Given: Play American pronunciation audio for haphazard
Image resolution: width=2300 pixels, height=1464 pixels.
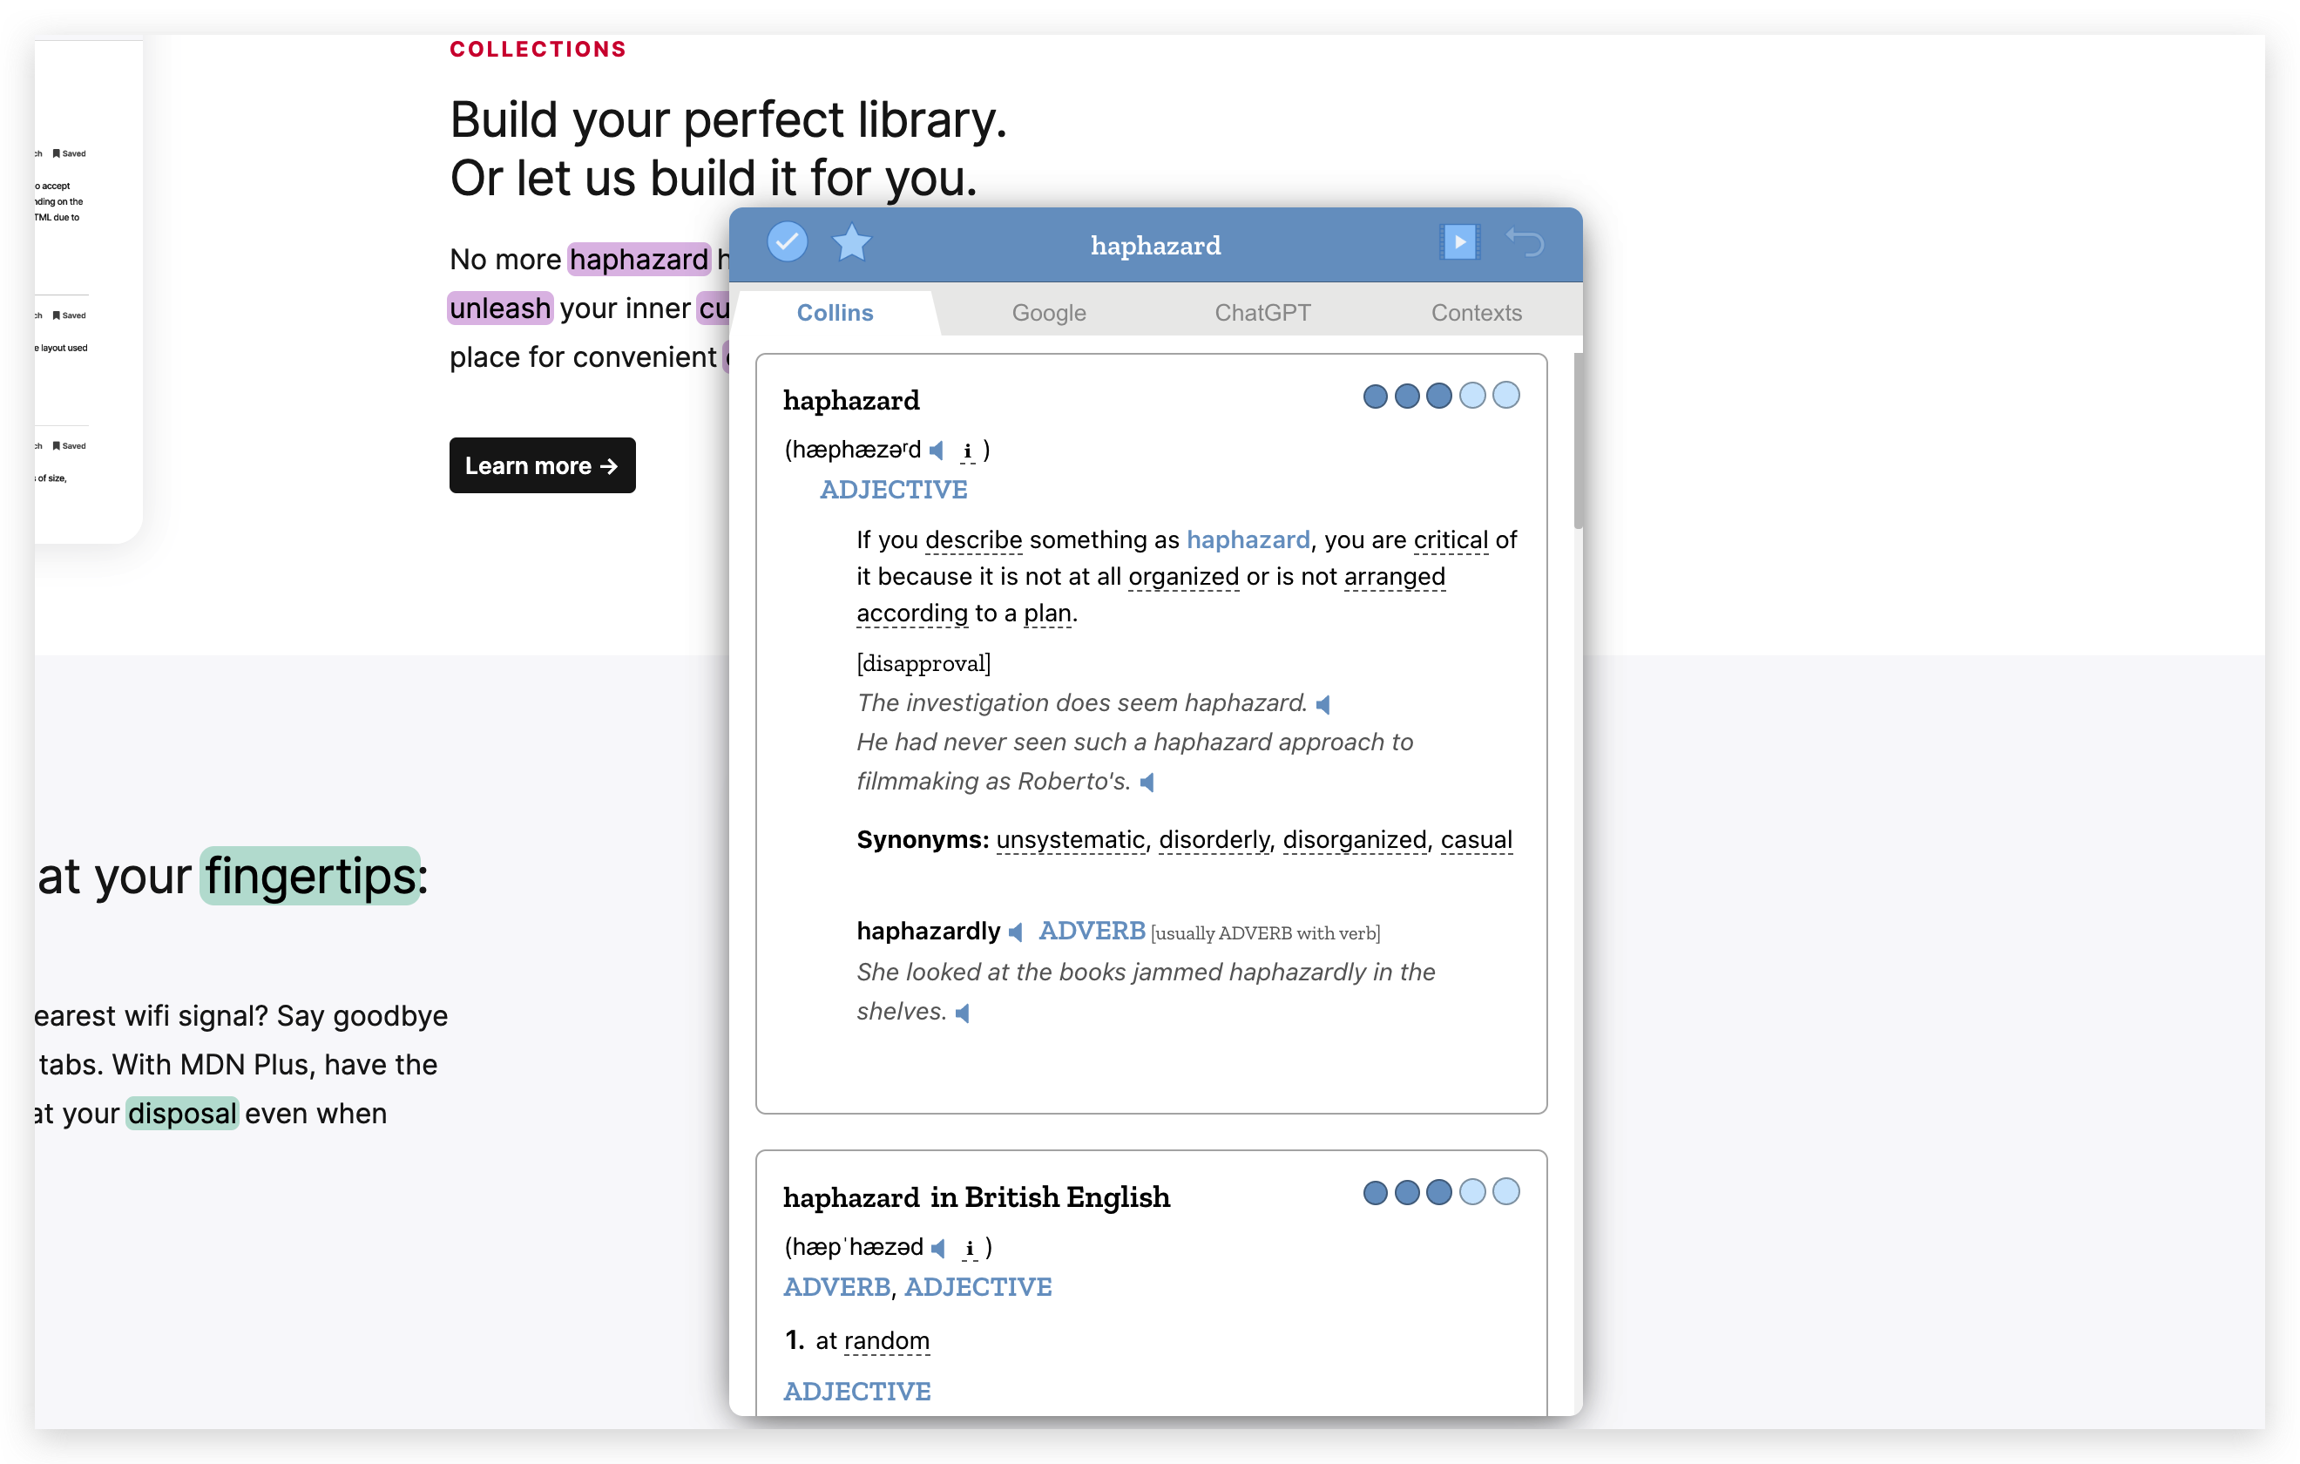Looking at the screenshot, I should [937, 451].
